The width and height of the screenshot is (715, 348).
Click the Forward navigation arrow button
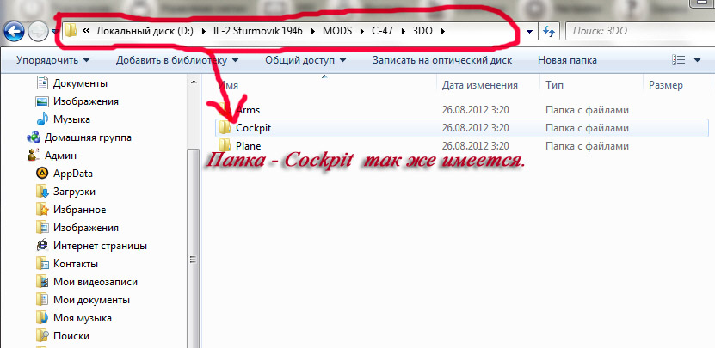(39, 32)
